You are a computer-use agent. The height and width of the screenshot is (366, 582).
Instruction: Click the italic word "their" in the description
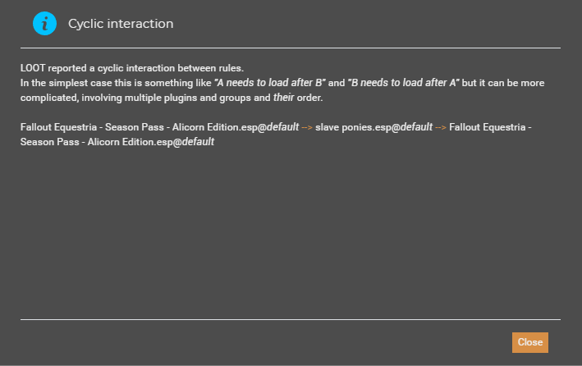coord(283,98)
